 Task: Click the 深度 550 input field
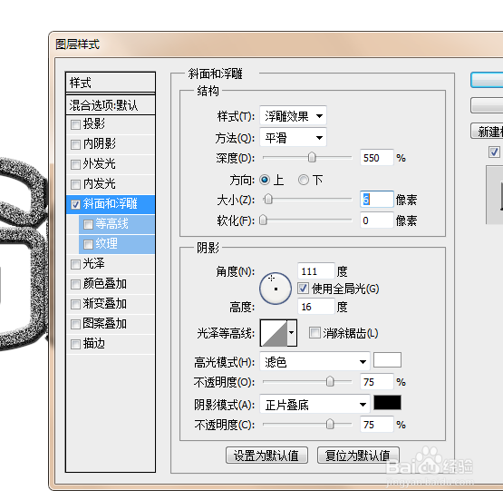tap(377, 158)
